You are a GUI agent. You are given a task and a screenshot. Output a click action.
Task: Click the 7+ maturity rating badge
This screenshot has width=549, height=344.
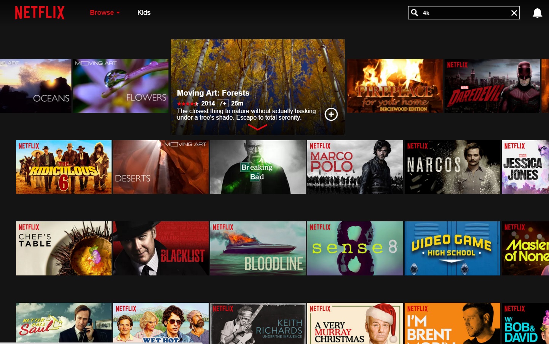pyautogui.click(x=223, y=103)
